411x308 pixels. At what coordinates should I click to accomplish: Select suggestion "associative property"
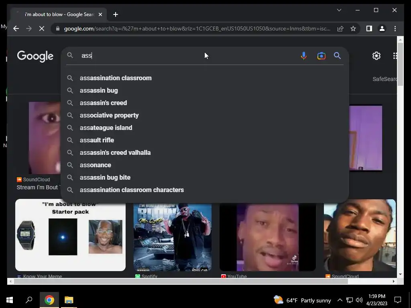coord(205,115)
